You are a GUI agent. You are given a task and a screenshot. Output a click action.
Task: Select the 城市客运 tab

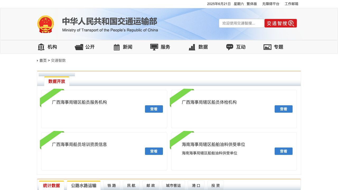click(173, 186)
